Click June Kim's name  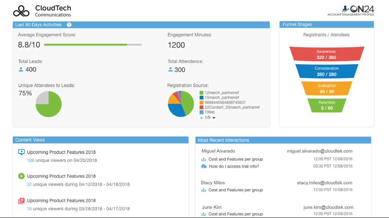[212, 207]
